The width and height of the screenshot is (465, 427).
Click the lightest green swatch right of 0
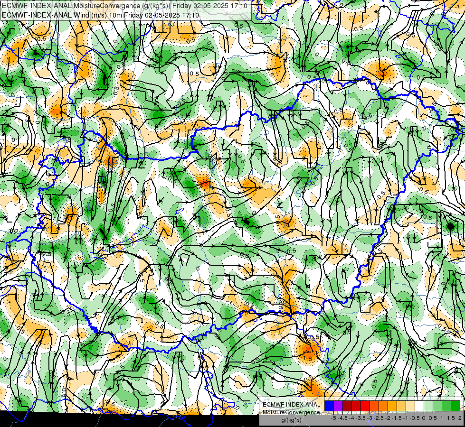[x=428, y=406]
